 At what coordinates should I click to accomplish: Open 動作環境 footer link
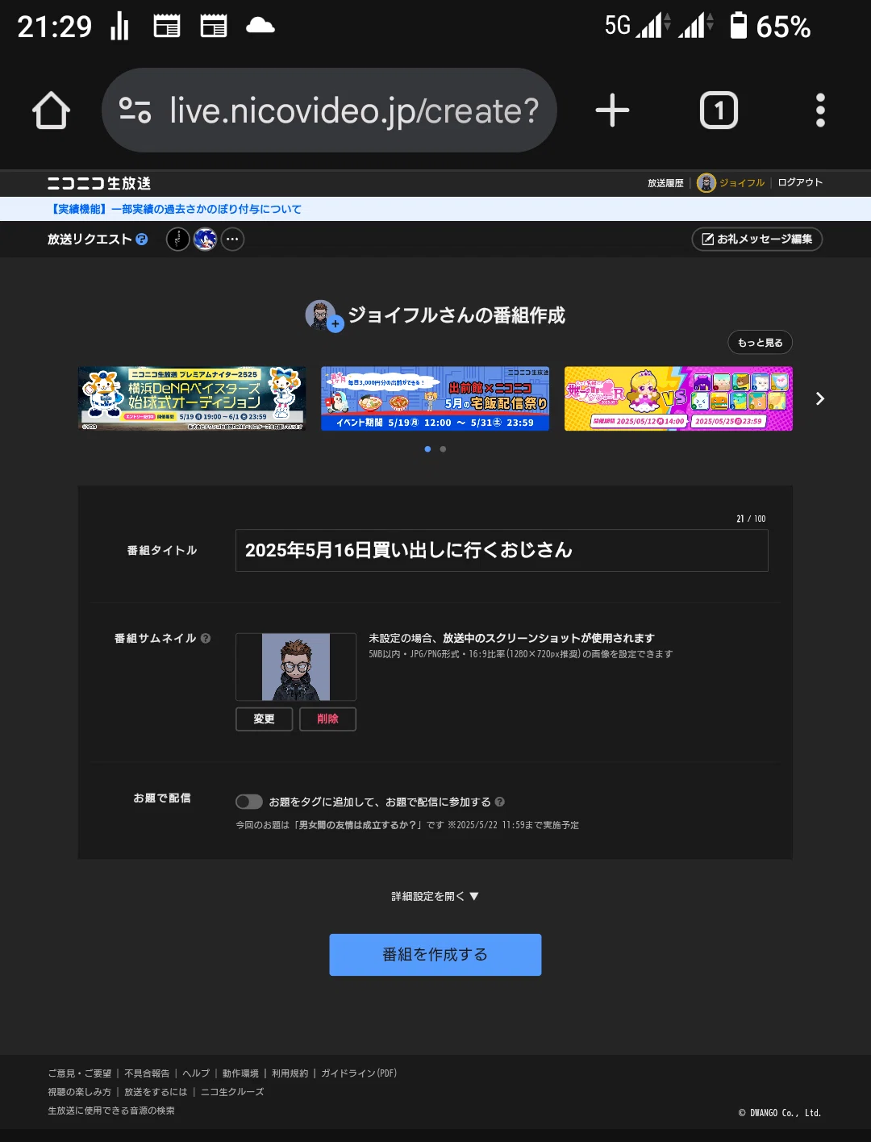click(240, 1073)
